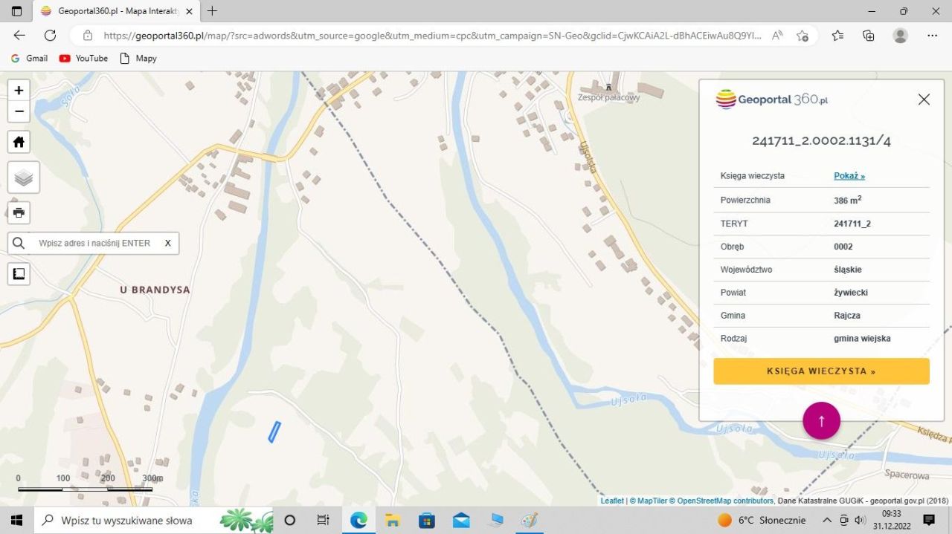This screenshot has width=952, height=534.
Task: Clear the address search with X
Action: coord(168,243)
